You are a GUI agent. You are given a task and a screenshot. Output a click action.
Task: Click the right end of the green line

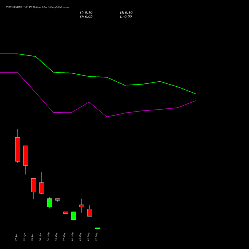click(x=195, y=94)
